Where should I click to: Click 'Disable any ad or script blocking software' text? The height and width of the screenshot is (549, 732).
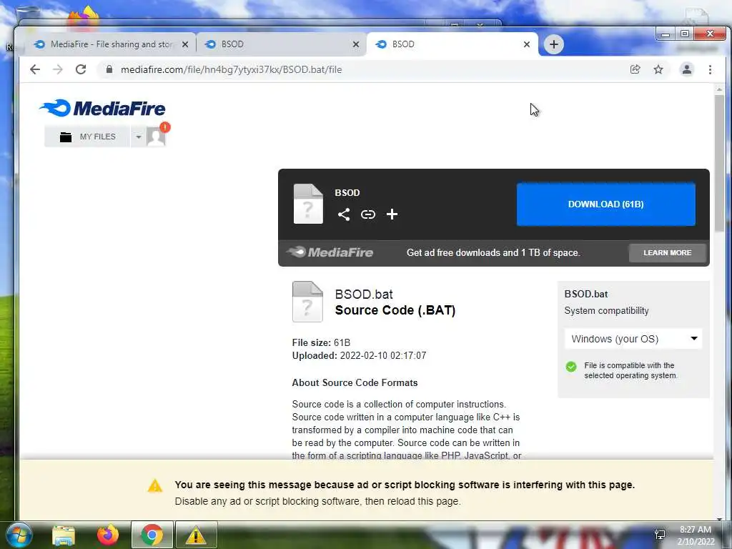(317, 501)
